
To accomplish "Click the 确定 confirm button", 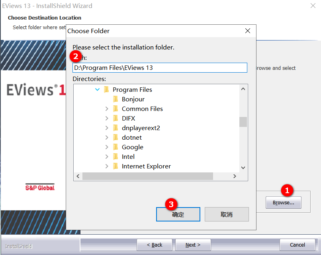I will coord(178,214).
